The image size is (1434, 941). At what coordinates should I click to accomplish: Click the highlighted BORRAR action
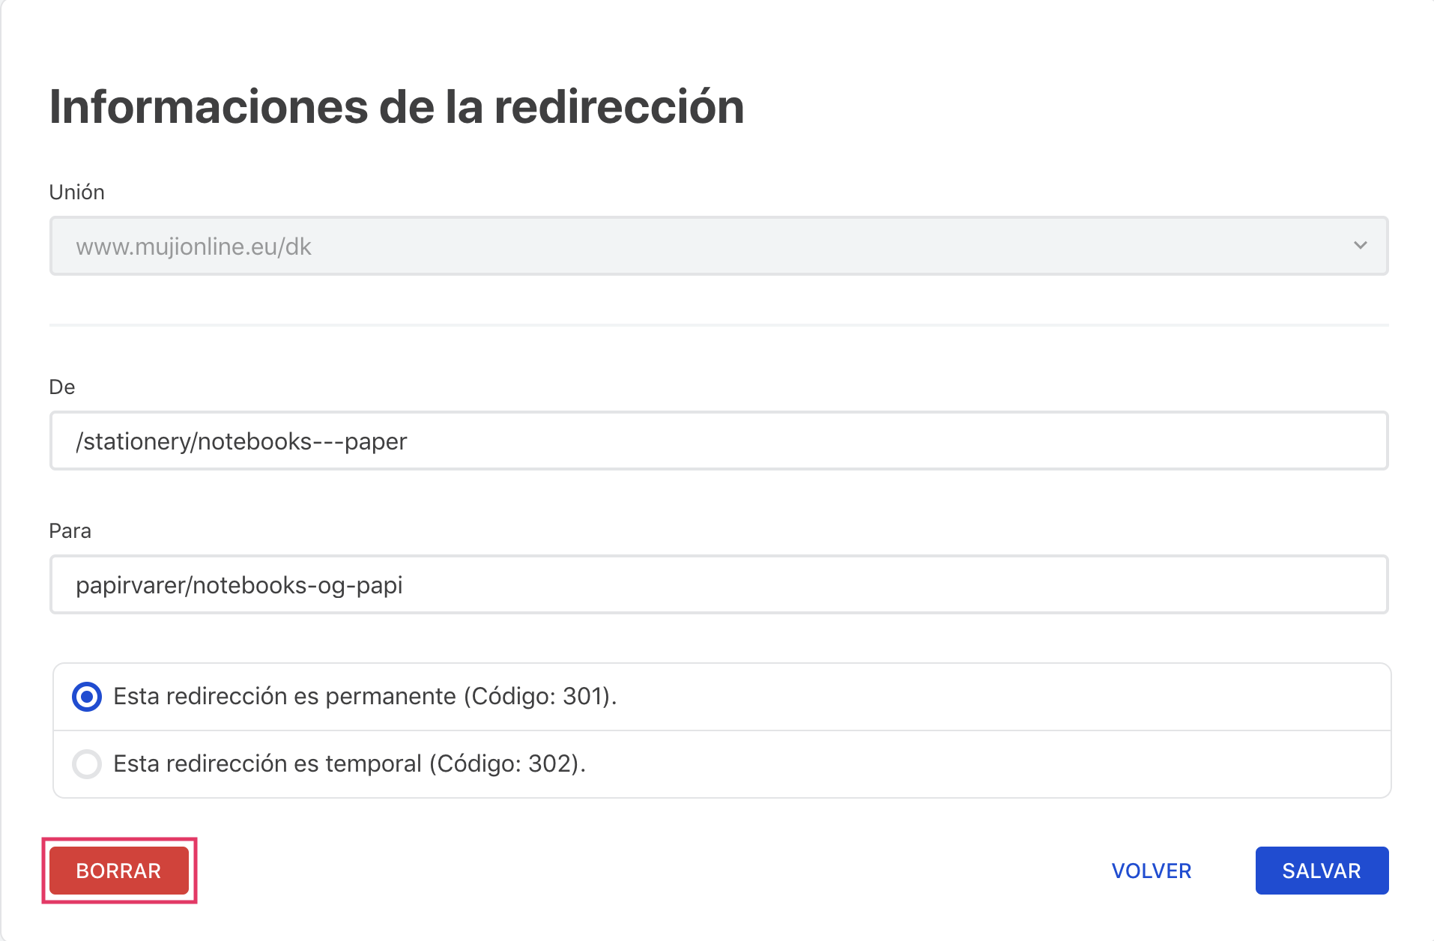[x=118, y=871]
